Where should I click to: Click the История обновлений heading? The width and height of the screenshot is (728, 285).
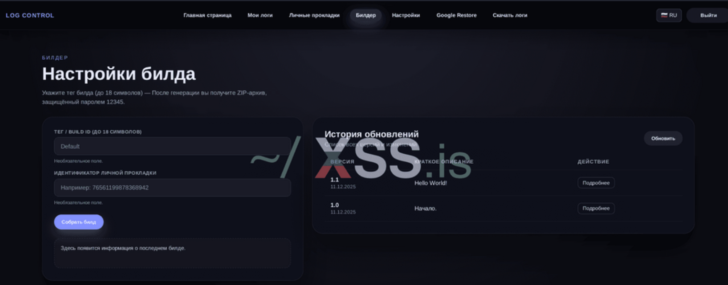(371, 134)
